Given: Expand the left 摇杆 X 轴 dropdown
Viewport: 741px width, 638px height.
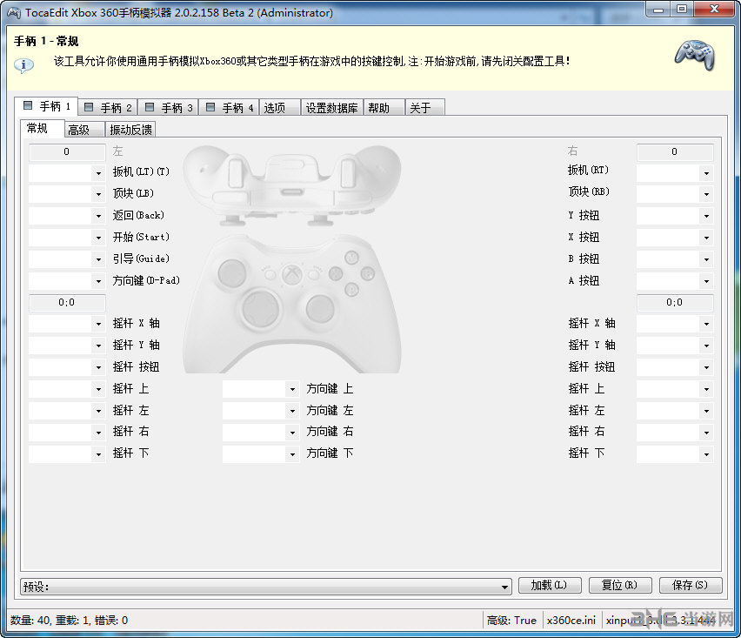Looking at the screenshot, I should coord(67,324).
